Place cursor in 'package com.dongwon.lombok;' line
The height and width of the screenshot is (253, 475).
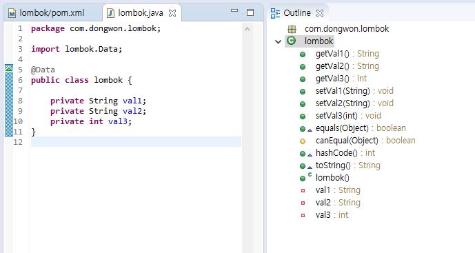pyautogui.click(x=96, y=28)
